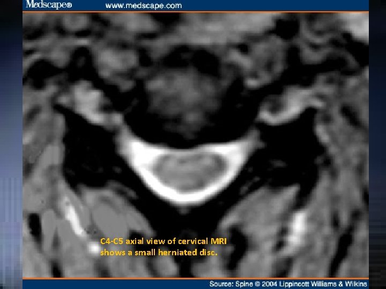This screenshot has height=289, width=386.
Task: Click the axial cervical MRI image
Action: [196, 145]
